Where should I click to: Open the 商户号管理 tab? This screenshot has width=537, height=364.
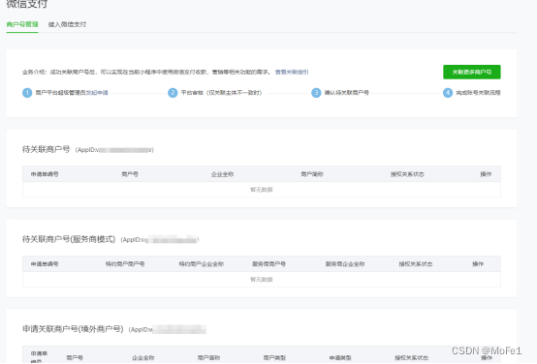tap(22, 24)
